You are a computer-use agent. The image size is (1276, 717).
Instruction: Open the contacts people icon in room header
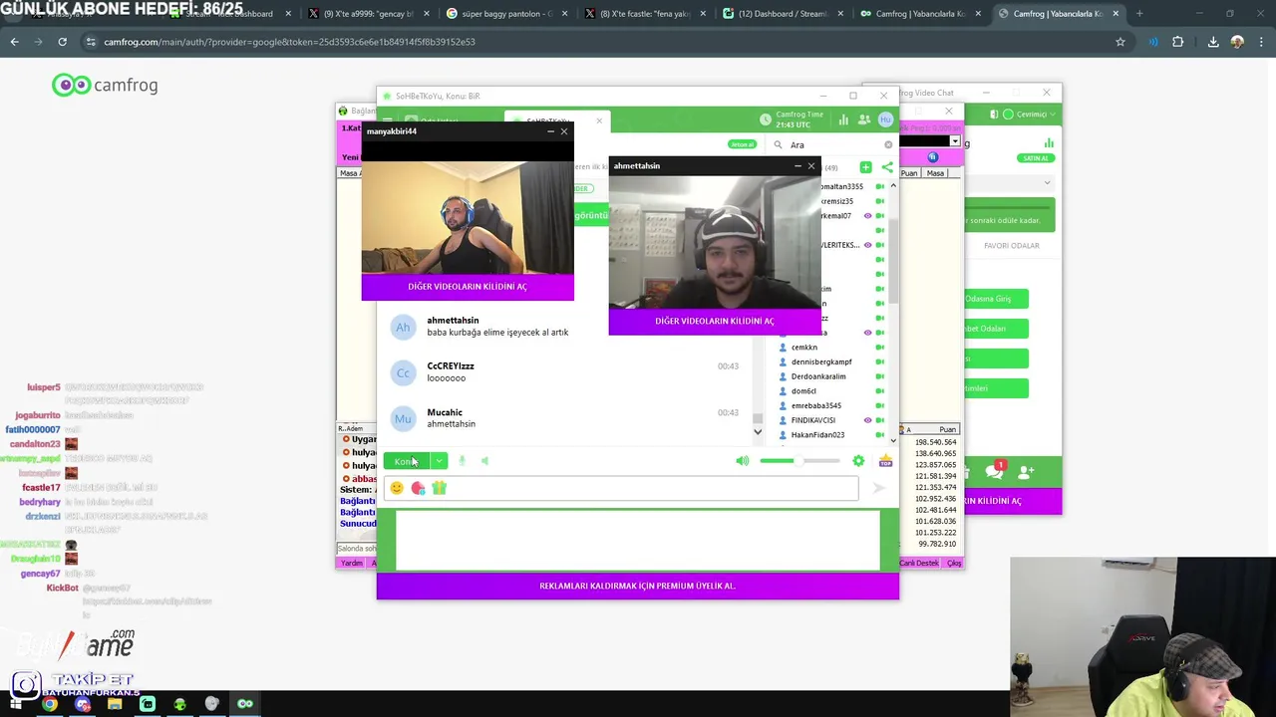[x=864, y=119]
